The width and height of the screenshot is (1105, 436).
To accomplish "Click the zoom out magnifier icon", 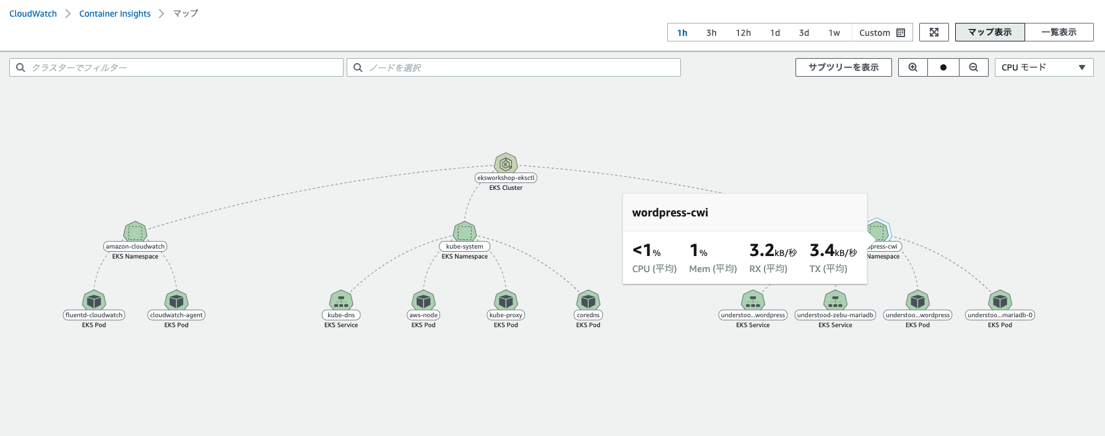I will [973, 67].
